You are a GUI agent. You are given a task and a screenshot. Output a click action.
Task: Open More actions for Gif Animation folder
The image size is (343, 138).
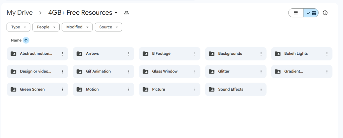point(129,72)
